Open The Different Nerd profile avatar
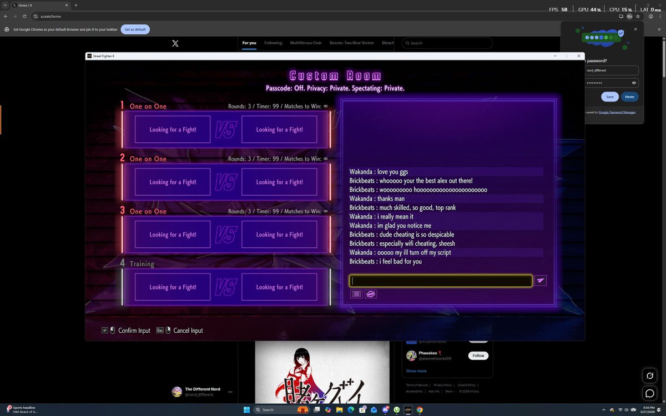Viewport: 666px width, 416px height. (x=177, y=392)
